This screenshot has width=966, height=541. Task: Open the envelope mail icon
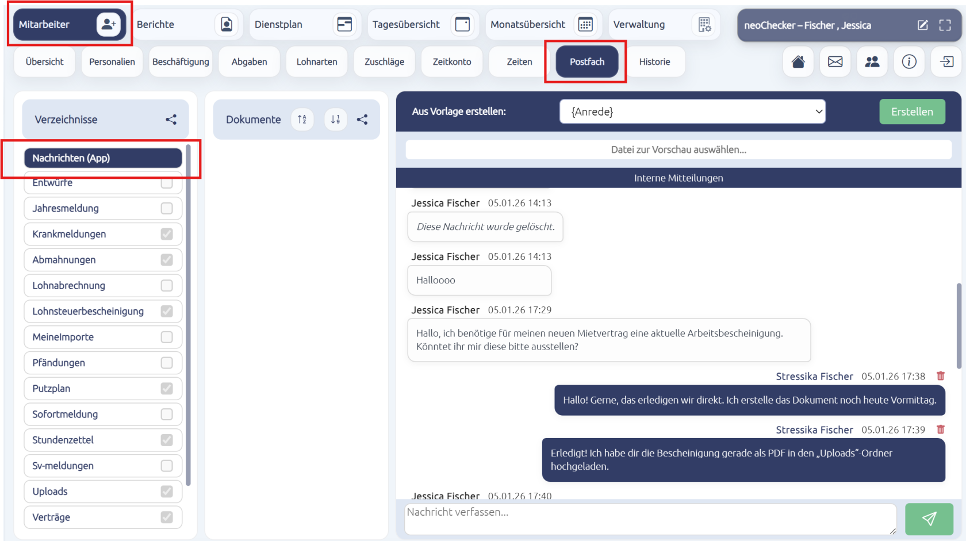click(835, 62)
